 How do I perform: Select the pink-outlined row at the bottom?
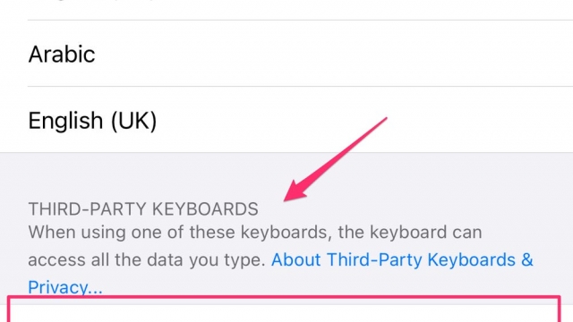coord(284,309)
